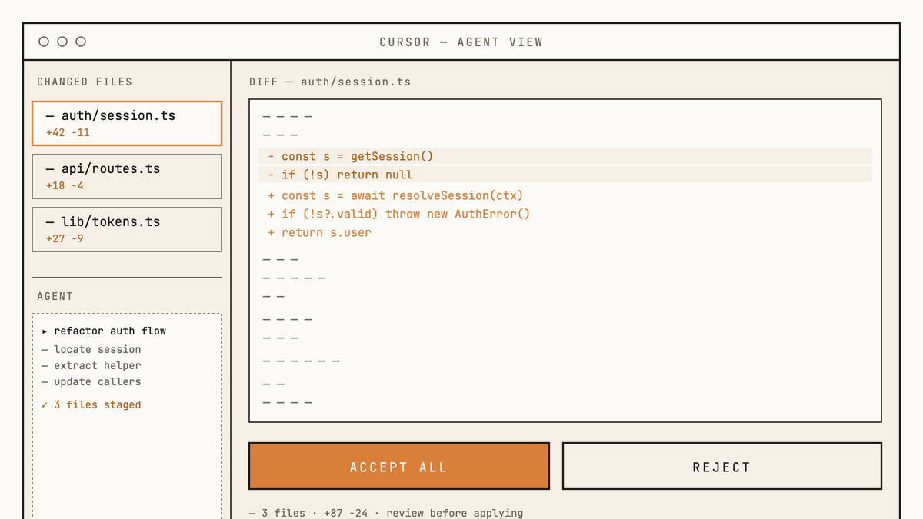Click the second window control circle
923x519 pixels.
point(62,42)
